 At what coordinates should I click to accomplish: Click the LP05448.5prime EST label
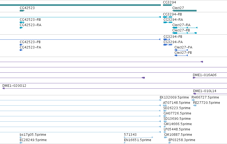(177, 129)
